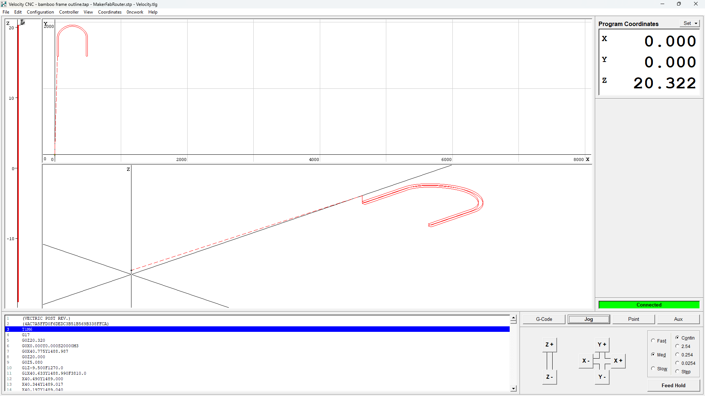Select the Step jog mode

coord(677,371)
